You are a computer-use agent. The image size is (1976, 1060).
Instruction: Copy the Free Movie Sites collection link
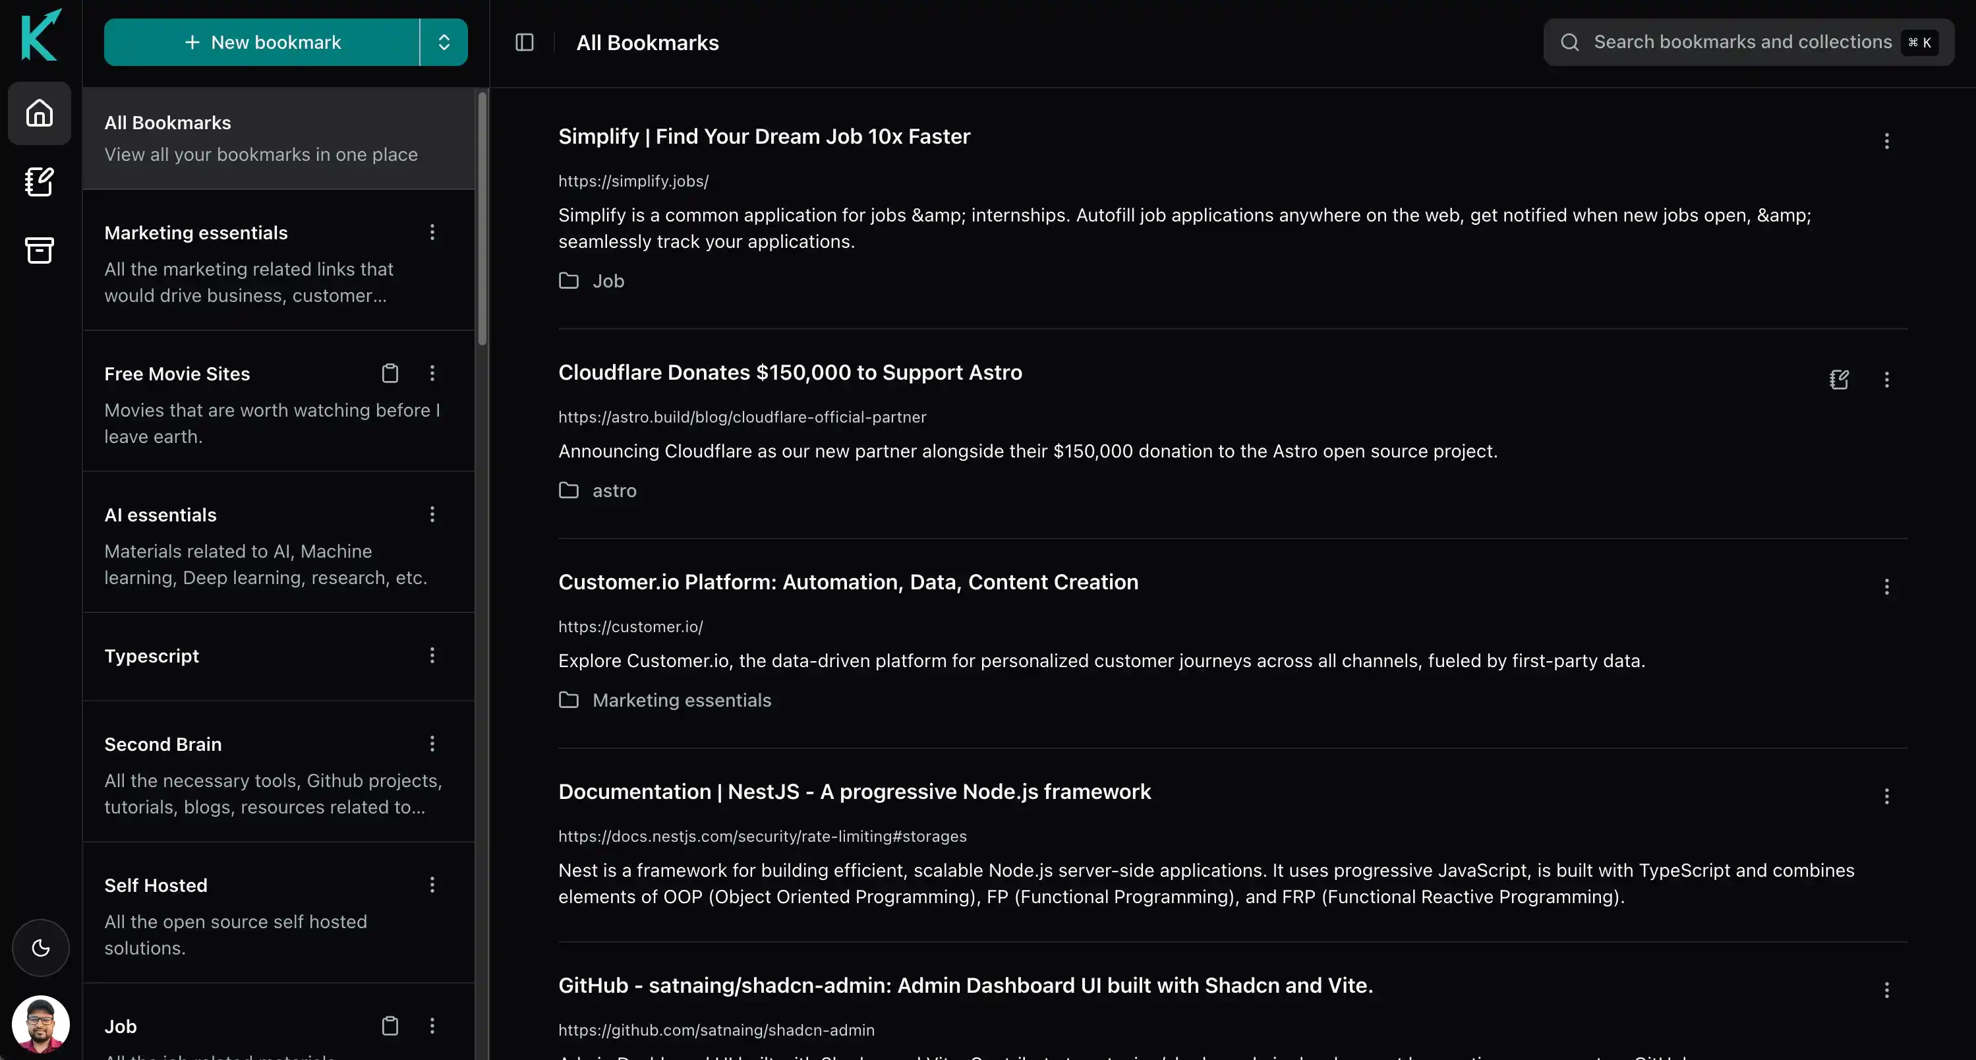tap(390, 374)
